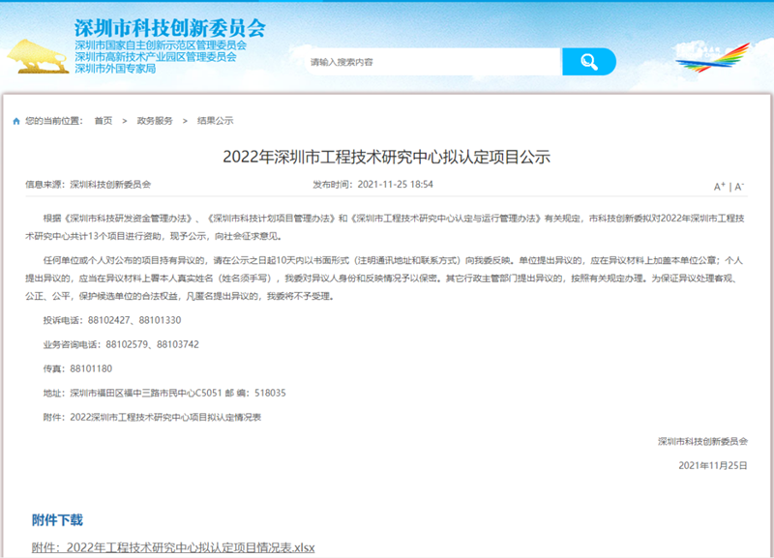Click 深圳市国家自主创新示范区管理委员会 header subtitle
This screenshot has height=558, width=774.
pyautogui.click(x=161, y=44)
